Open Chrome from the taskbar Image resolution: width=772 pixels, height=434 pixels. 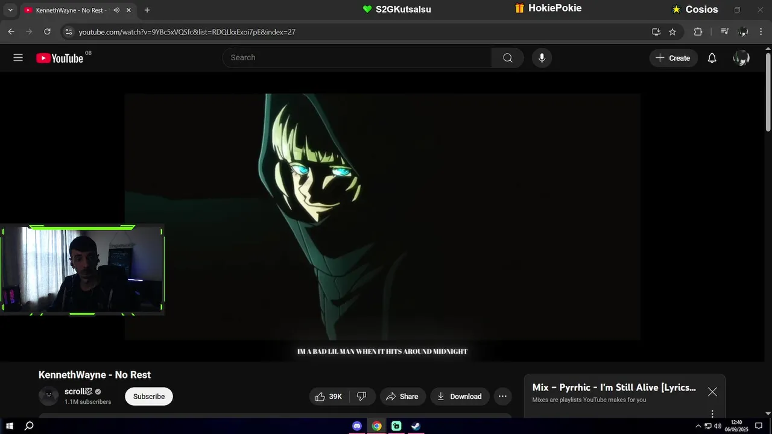point(376,426)
